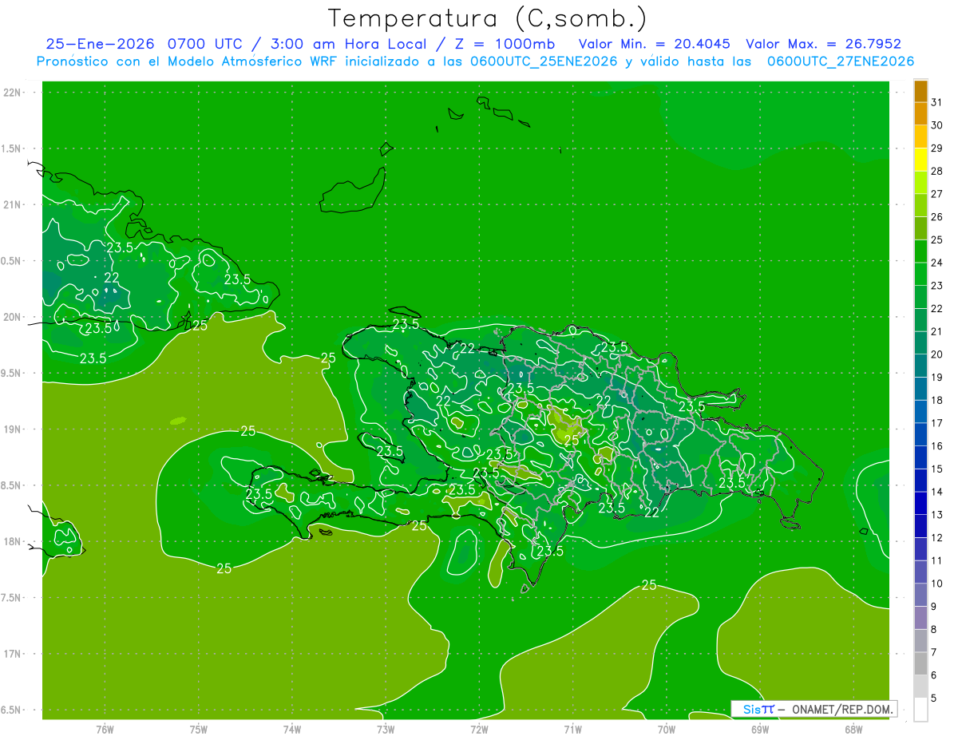This screenshot has width=958, height=740.
Task: Click the "29" legend value
Action: pyautogui.click(x=937, y=148)
